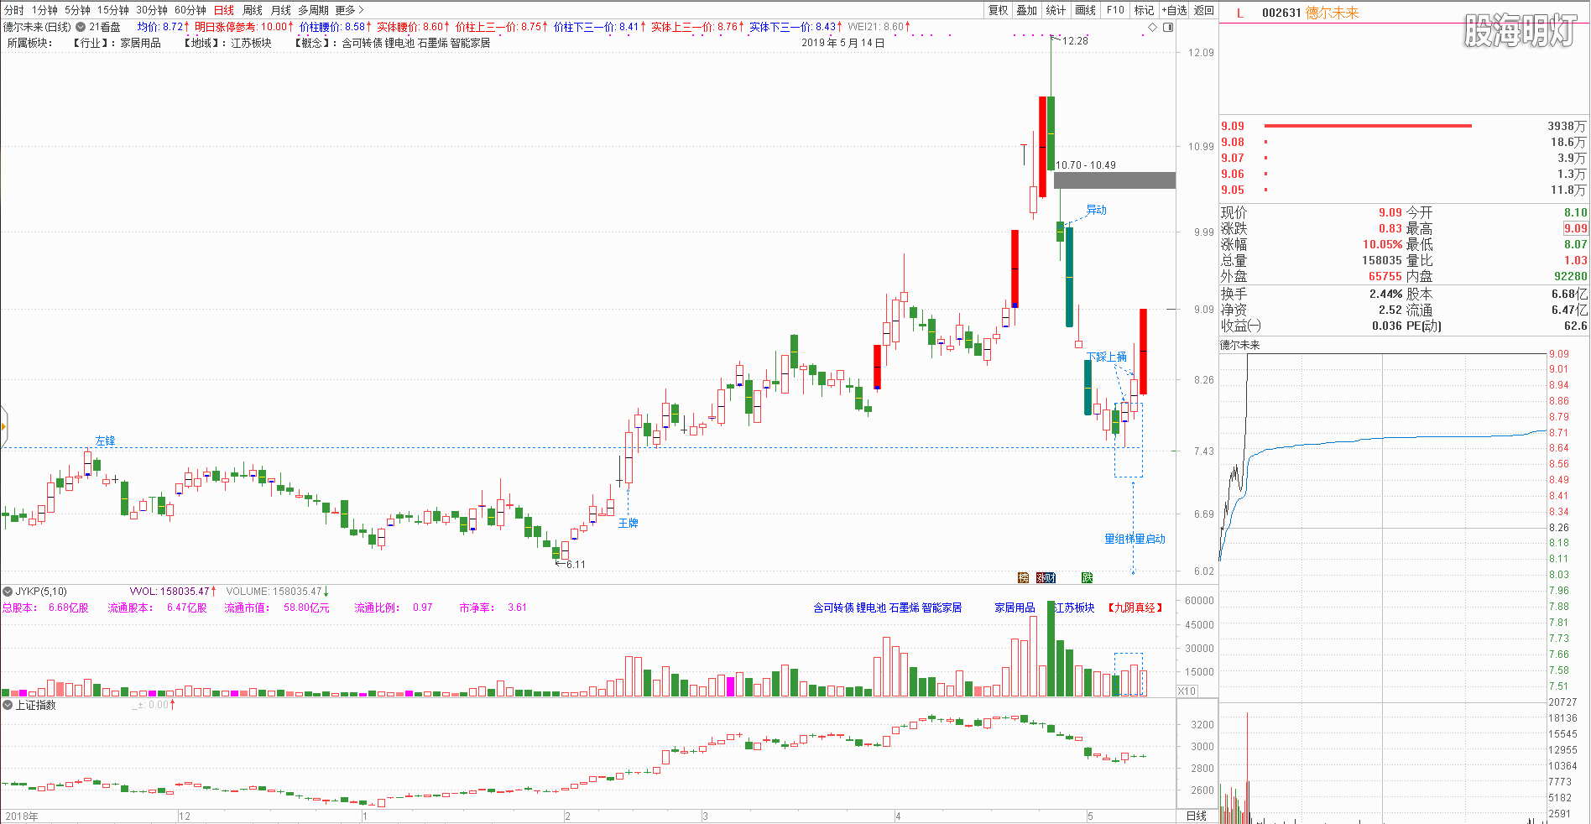Click the 9.07 order book row

[x=1404, y=158]
